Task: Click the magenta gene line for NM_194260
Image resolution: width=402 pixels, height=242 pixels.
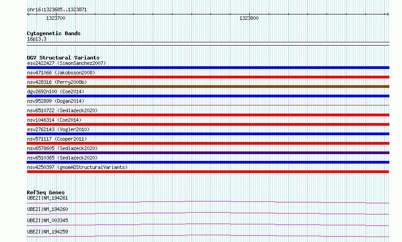Action: pyautogui.click(x=208, y=213)
